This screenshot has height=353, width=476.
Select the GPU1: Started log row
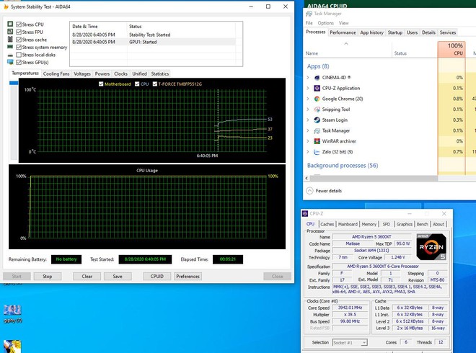[154, 43]
